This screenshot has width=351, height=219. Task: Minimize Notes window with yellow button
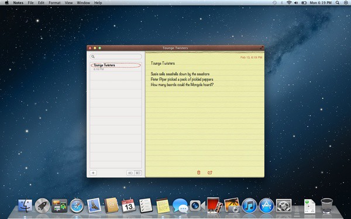(95, 48)
